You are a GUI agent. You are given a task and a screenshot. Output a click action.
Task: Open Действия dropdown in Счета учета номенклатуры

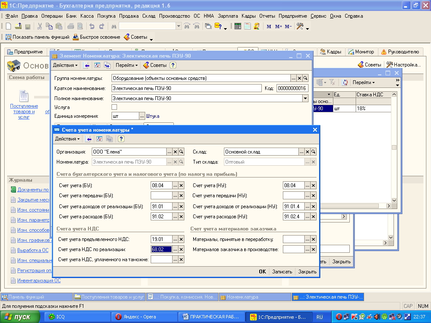pyautogui.click(x=67, y=139)
